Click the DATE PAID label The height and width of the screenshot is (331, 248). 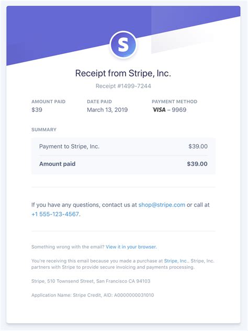click(99, 101)
